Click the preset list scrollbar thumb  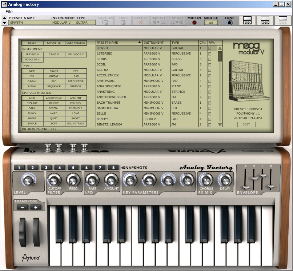[x=220, y=56]
